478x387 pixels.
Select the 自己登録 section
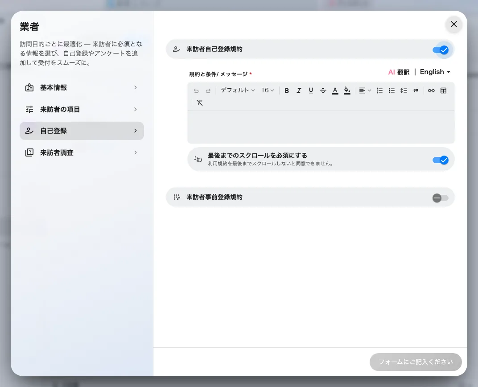coord(82,131)
